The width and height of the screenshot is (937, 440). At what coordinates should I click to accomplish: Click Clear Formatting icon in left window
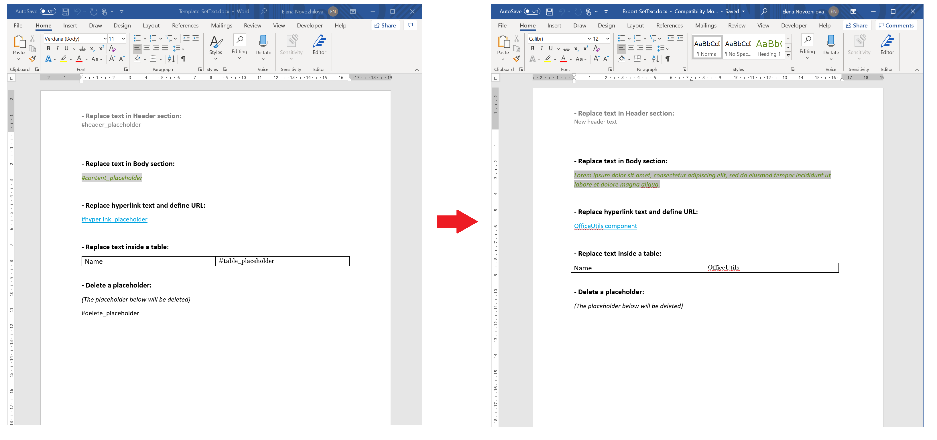112,48
